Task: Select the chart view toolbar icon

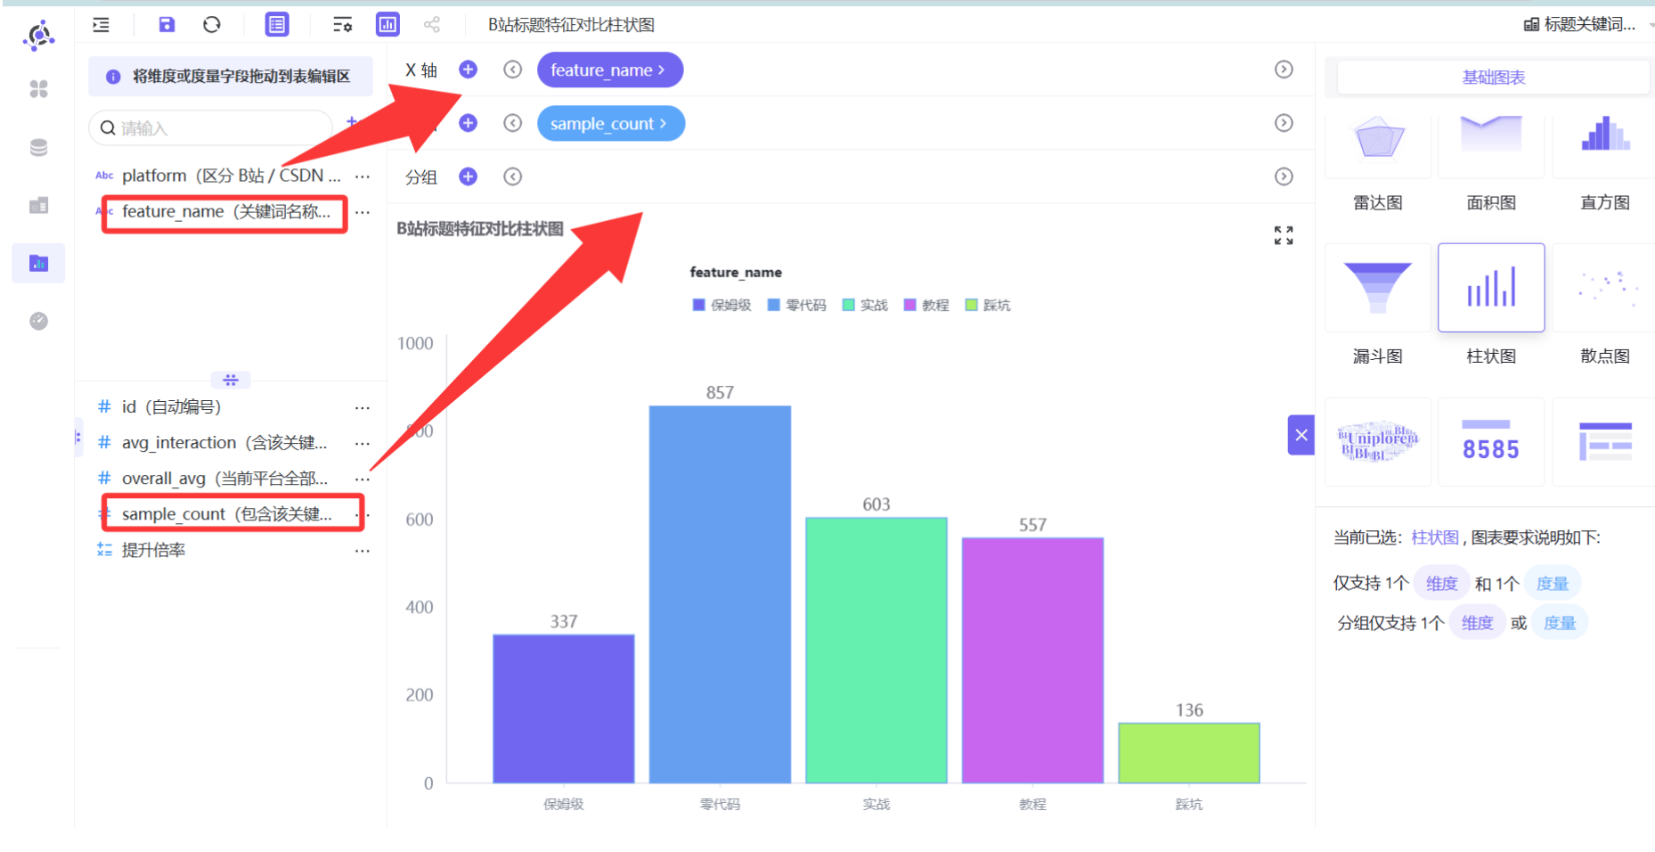Action: point(387,25)
